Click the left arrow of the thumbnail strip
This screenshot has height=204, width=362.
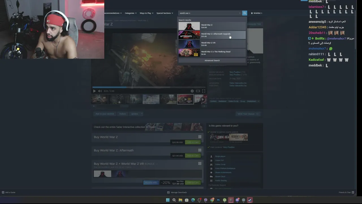(x=94, y=106)
